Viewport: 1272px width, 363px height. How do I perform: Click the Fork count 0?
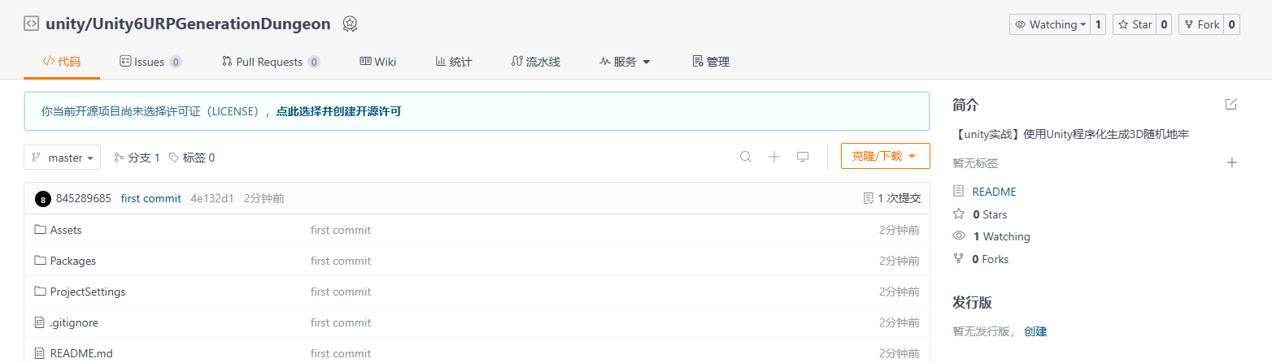(1232, 24)
